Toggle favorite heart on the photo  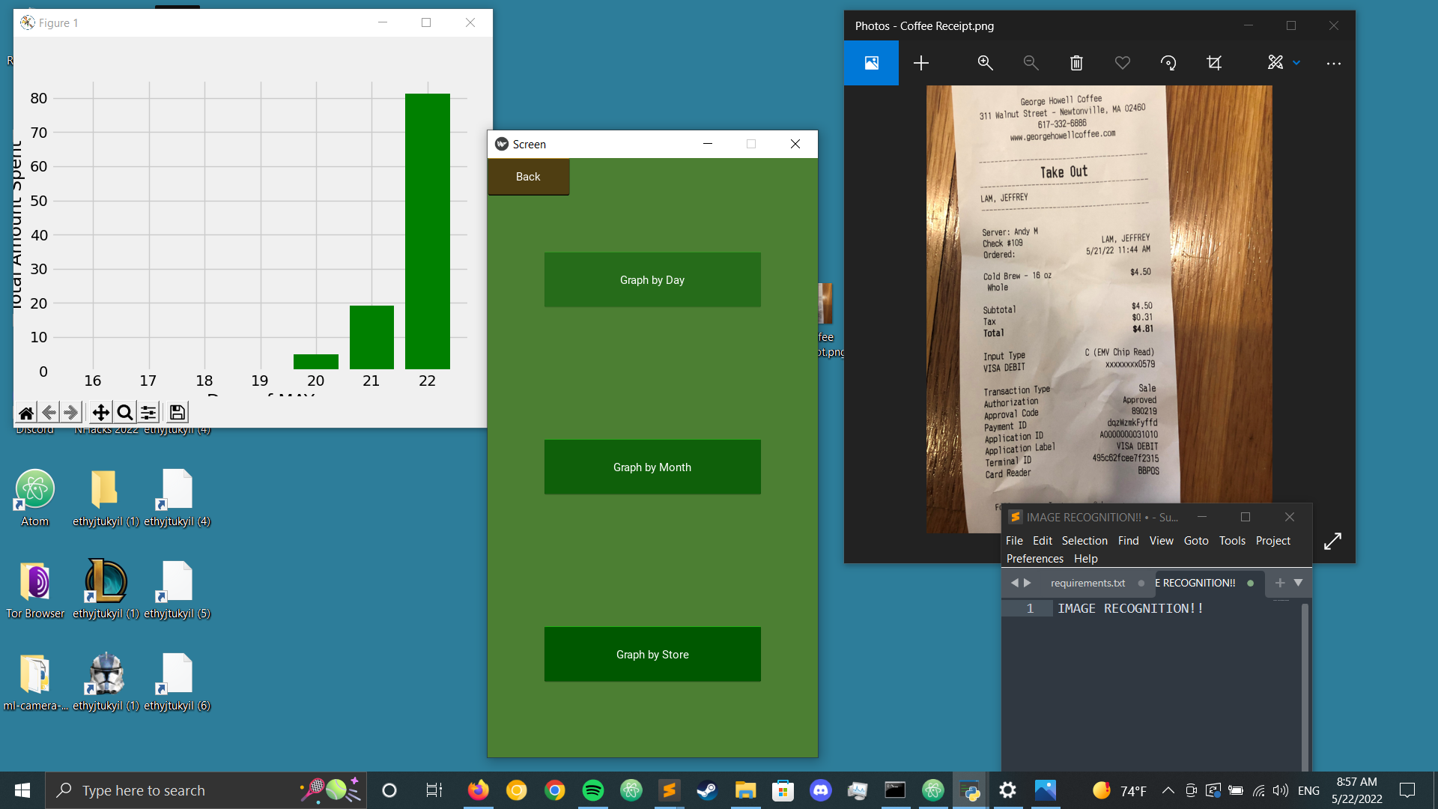(x=1122, y=63)
